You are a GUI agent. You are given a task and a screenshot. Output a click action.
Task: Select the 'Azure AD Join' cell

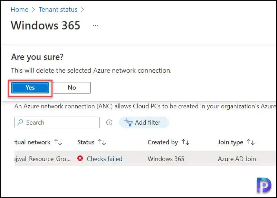tap(237, 159)
